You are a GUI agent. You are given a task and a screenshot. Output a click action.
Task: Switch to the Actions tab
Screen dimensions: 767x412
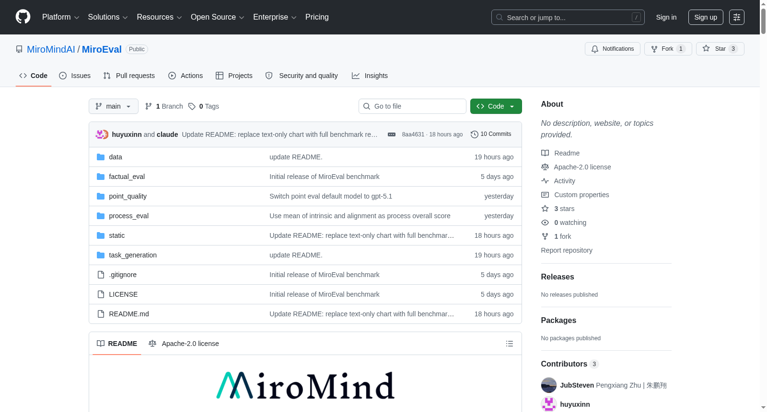186,76
